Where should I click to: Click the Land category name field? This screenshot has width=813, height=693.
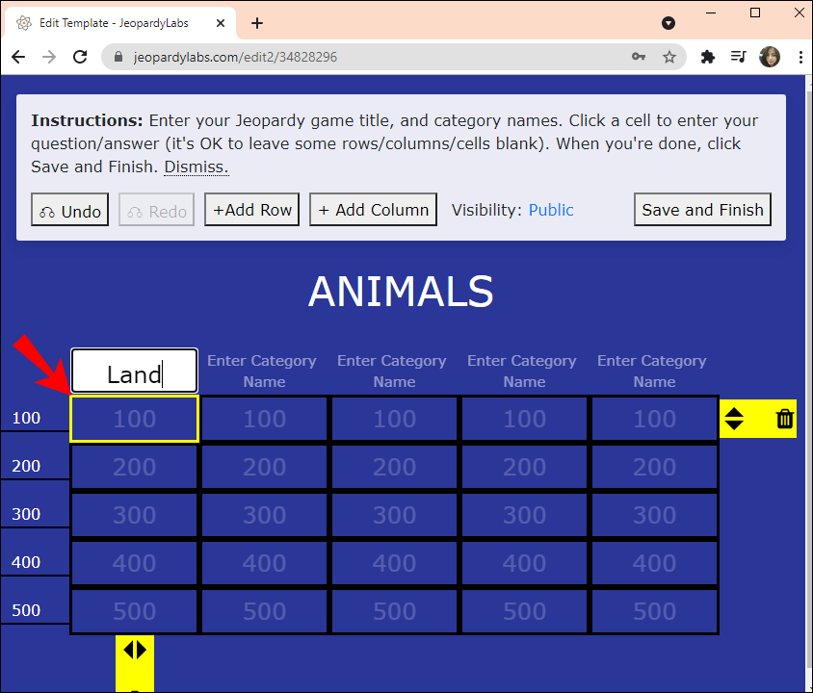135,371
